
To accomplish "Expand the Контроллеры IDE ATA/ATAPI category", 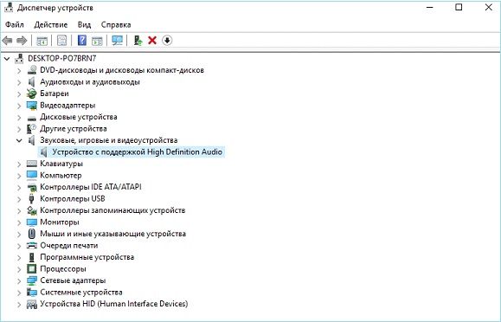I will point(19,187).
